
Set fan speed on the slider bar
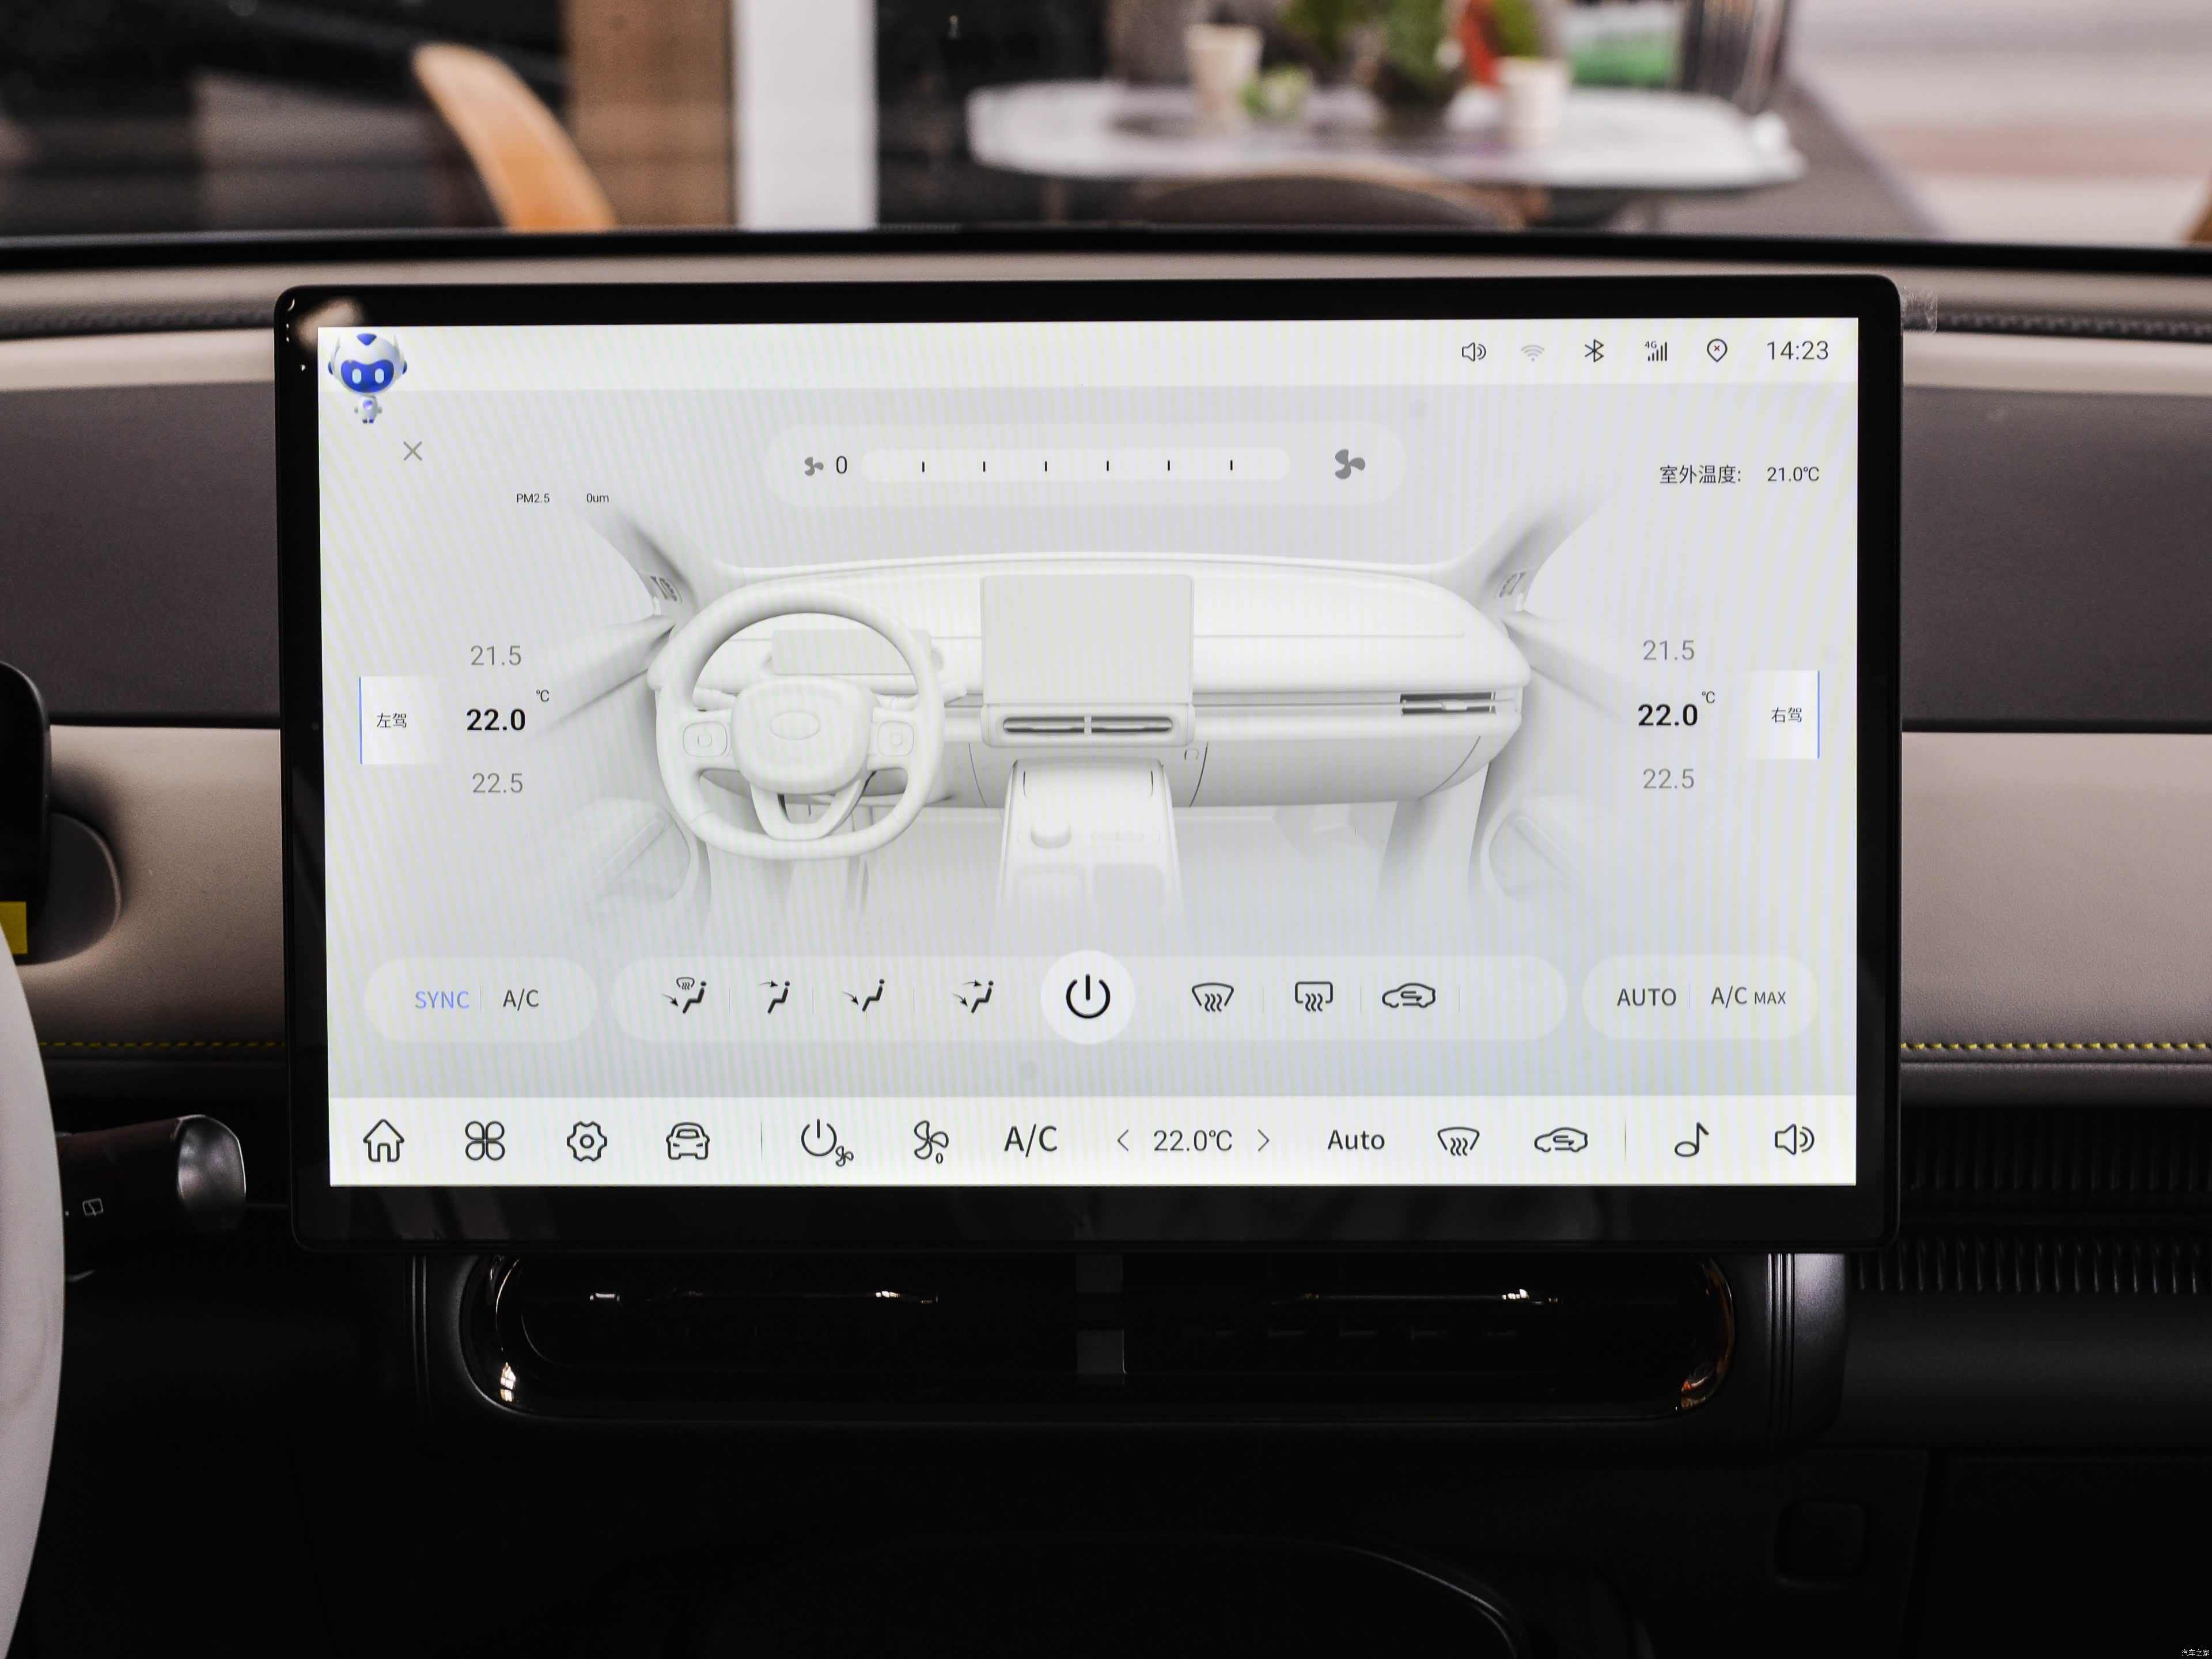click(1076, 465)
